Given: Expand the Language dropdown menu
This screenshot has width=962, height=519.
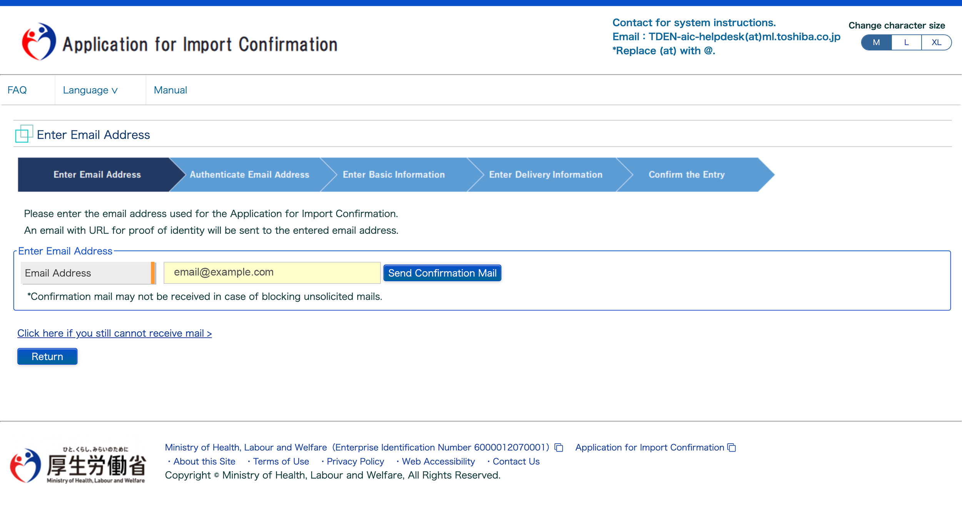Looking at the screenshot, I should 90,90.
